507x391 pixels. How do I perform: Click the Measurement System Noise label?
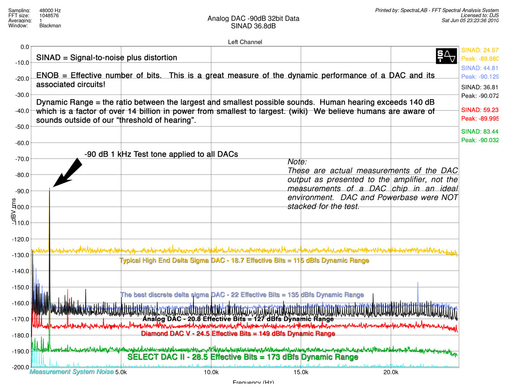(x=72, y=372)
